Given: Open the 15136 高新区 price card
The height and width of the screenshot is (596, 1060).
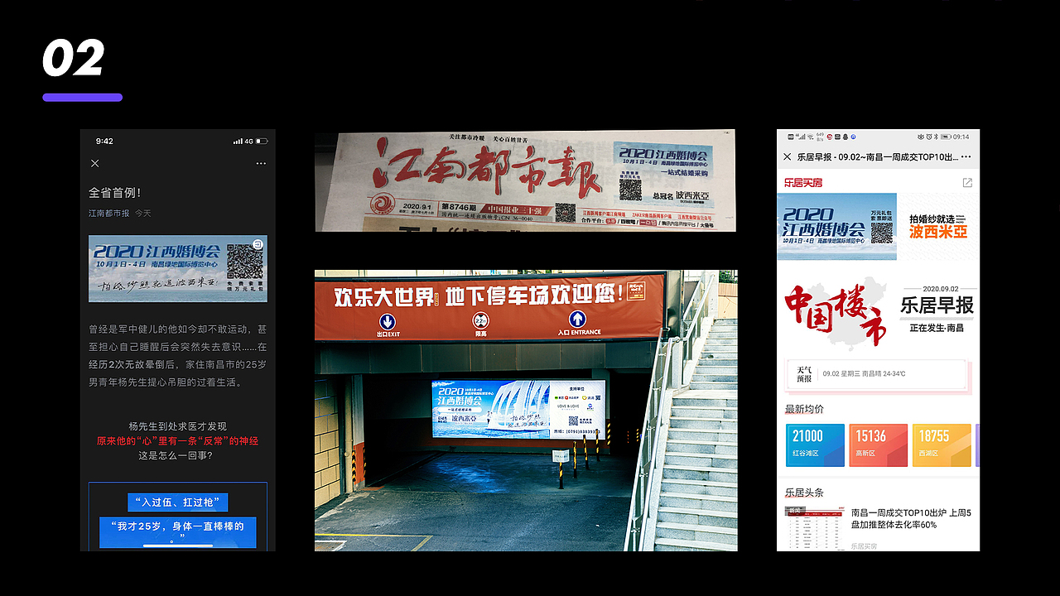Looking at the screenshot, I should [x=879, y=445].
